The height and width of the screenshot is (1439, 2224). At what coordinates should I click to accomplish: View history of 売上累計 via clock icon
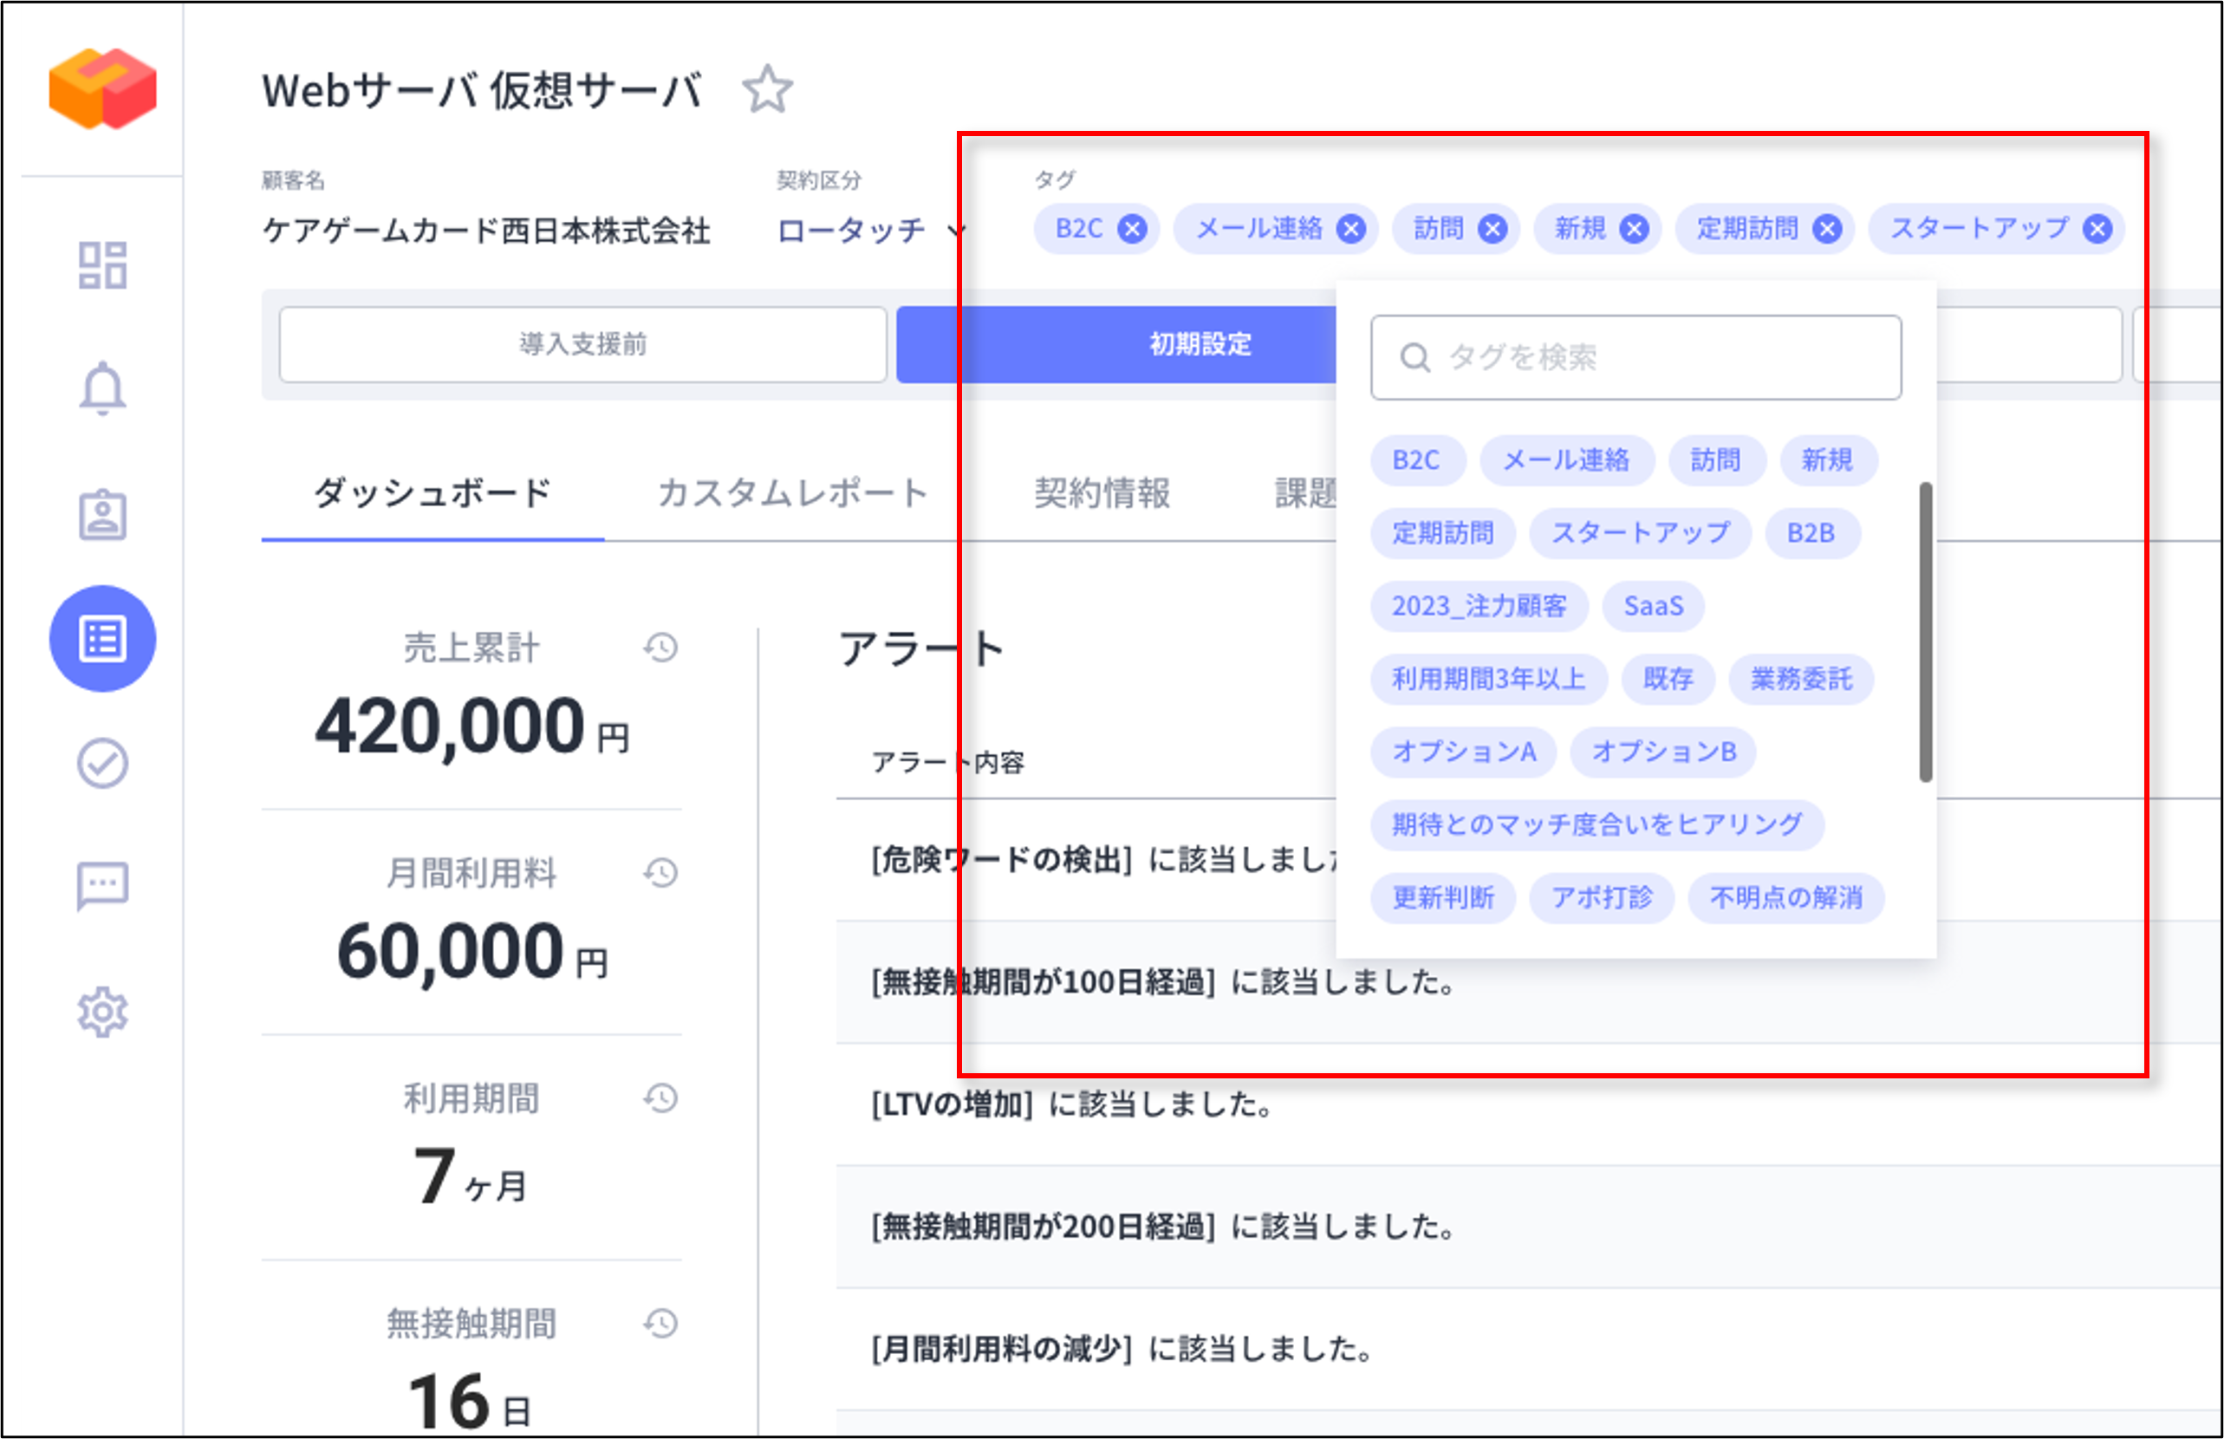tap(660, 648)
